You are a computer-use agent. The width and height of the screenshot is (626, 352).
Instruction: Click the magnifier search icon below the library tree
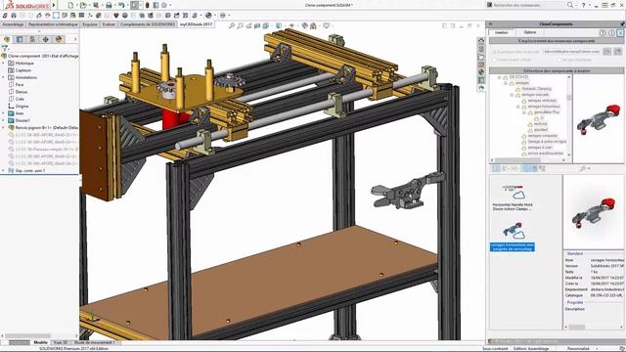click(x=583, y=169)
